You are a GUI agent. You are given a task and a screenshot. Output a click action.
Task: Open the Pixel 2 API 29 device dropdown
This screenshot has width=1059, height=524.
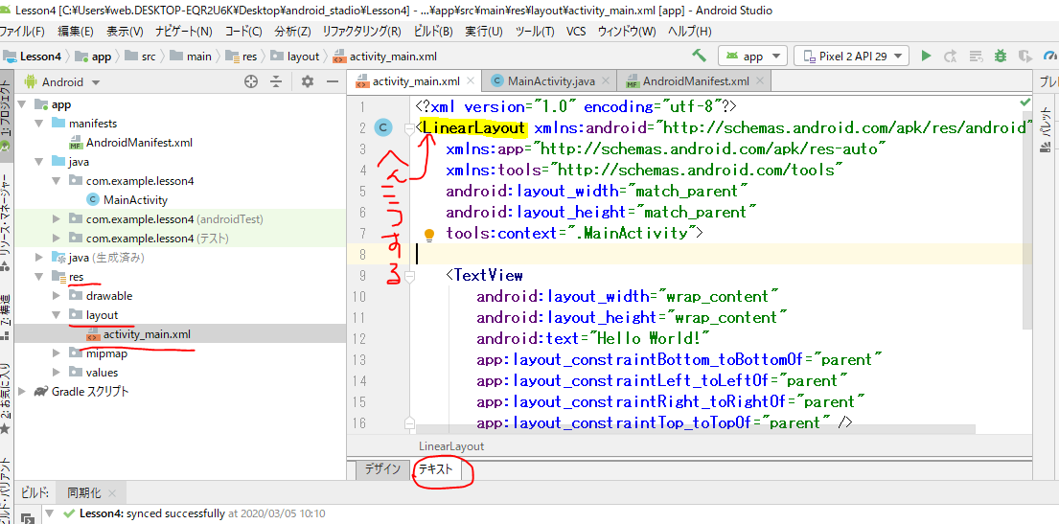(x=852, y=57)
